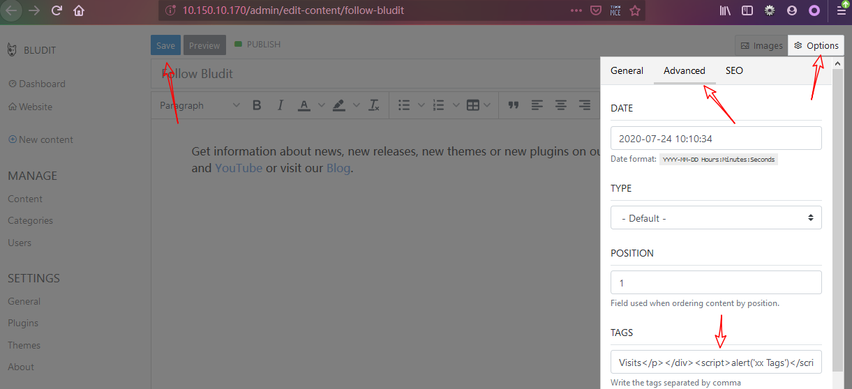The image size is (852, 389).
Task: Insert a numbered list
Action: coord(438,105)
